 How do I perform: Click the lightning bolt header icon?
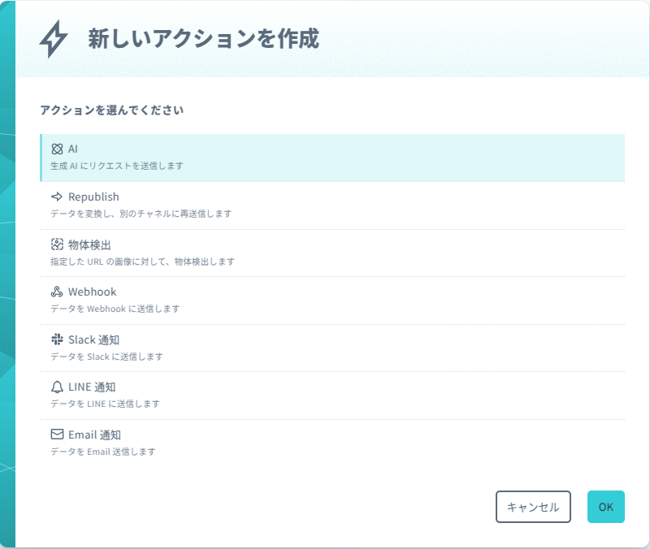(x=54, y=39)
